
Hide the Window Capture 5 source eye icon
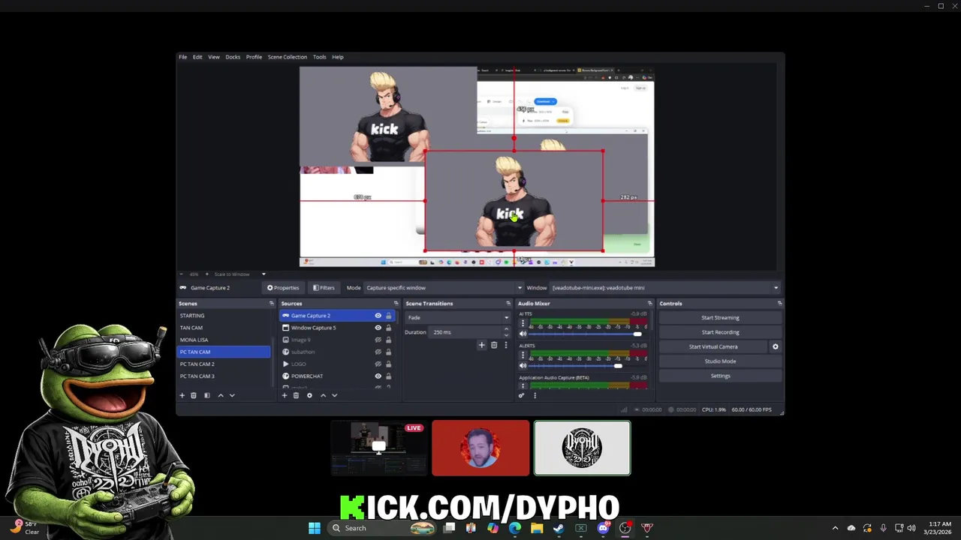378,328
